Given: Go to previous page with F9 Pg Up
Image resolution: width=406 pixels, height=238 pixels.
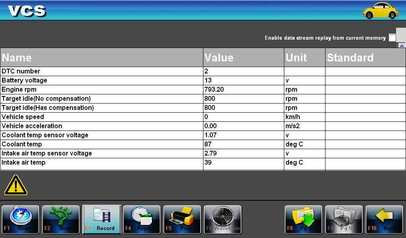Looking at the screenshot, I should coord(344,220).
